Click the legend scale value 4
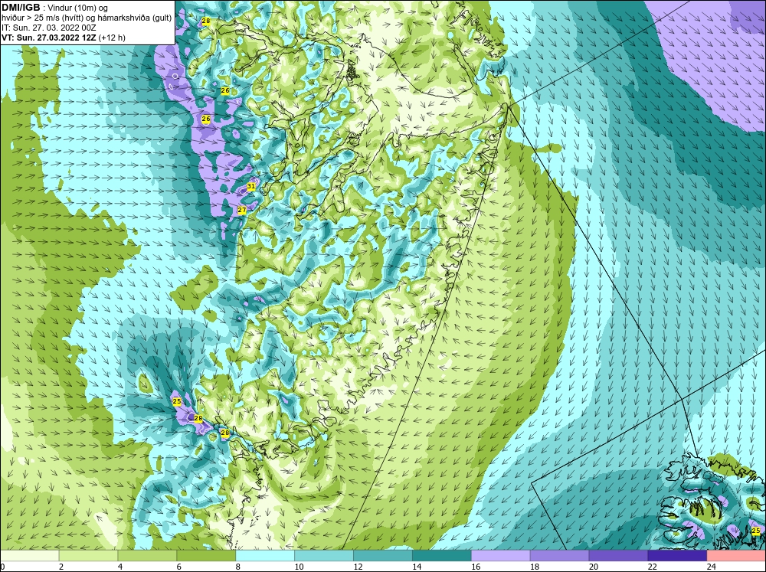Screen dimensions: 766x572 click(x=120, y=567)
